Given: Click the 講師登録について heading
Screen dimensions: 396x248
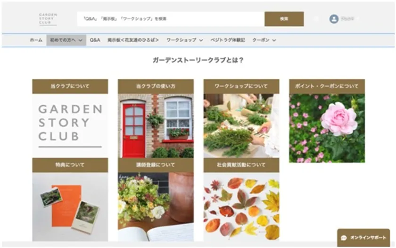Looking at the screenshot, I should (x=156, y=165).
